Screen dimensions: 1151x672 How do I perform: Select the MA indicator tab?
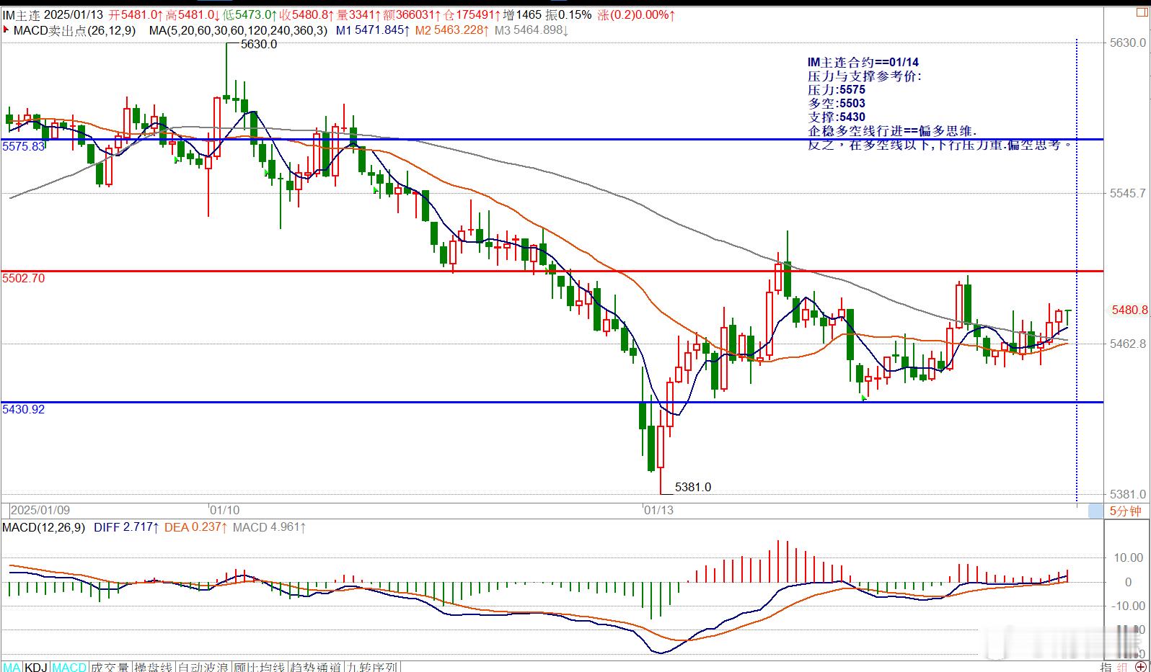tap(12, 667)
